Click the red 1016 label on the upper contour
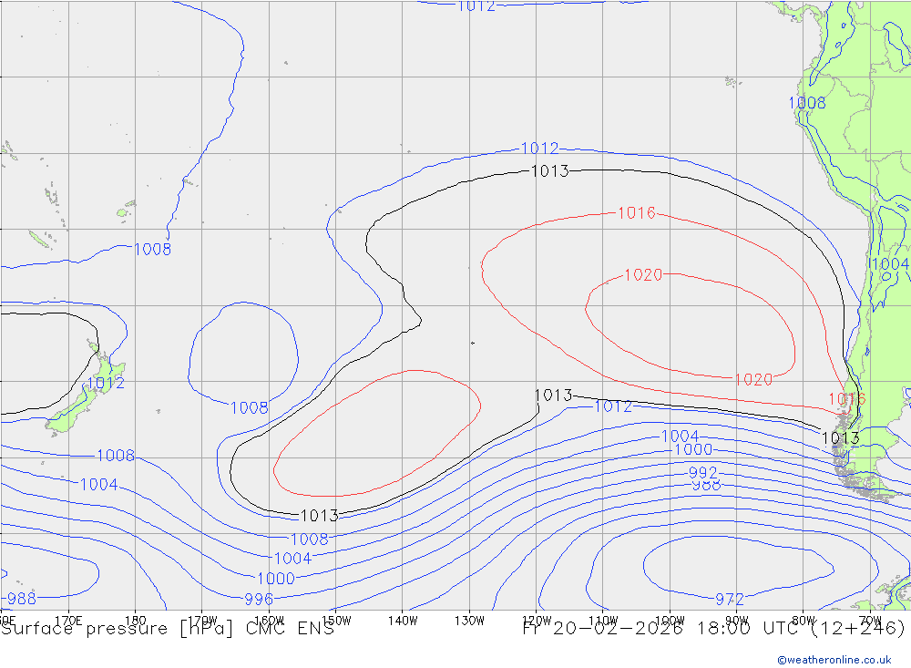The height and width of the screenshot is (668, 911). point(637,213)
